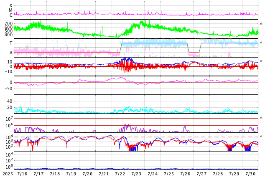Click the X flare class axis label
Screen dimensions: 265x177
coord(11,5)
